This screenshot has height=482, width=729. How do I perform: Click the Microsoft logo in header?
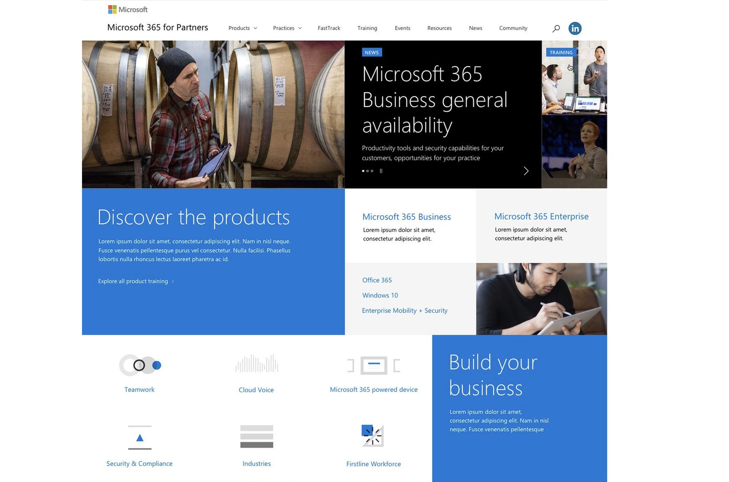[x=128, y=10]
